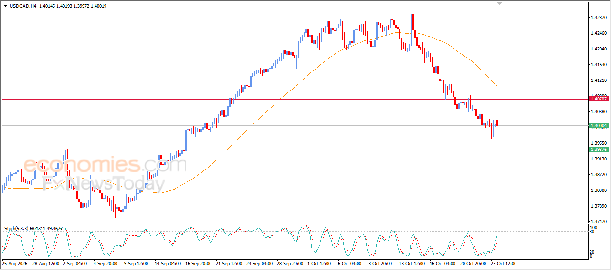
Task: Click the 25 Aug 2026 date label
Action: pyautogui.click(x=14, y=263)
